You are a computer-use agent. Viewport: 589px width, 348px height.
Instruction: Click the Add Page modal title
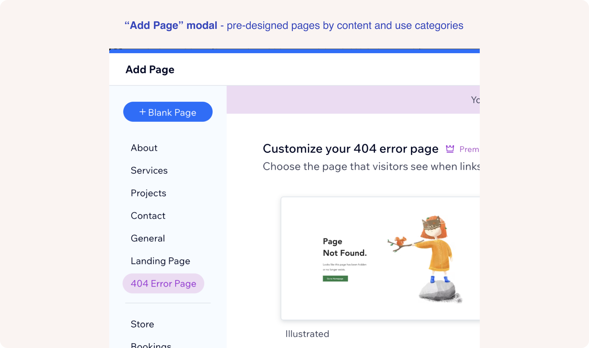(150, 70)
